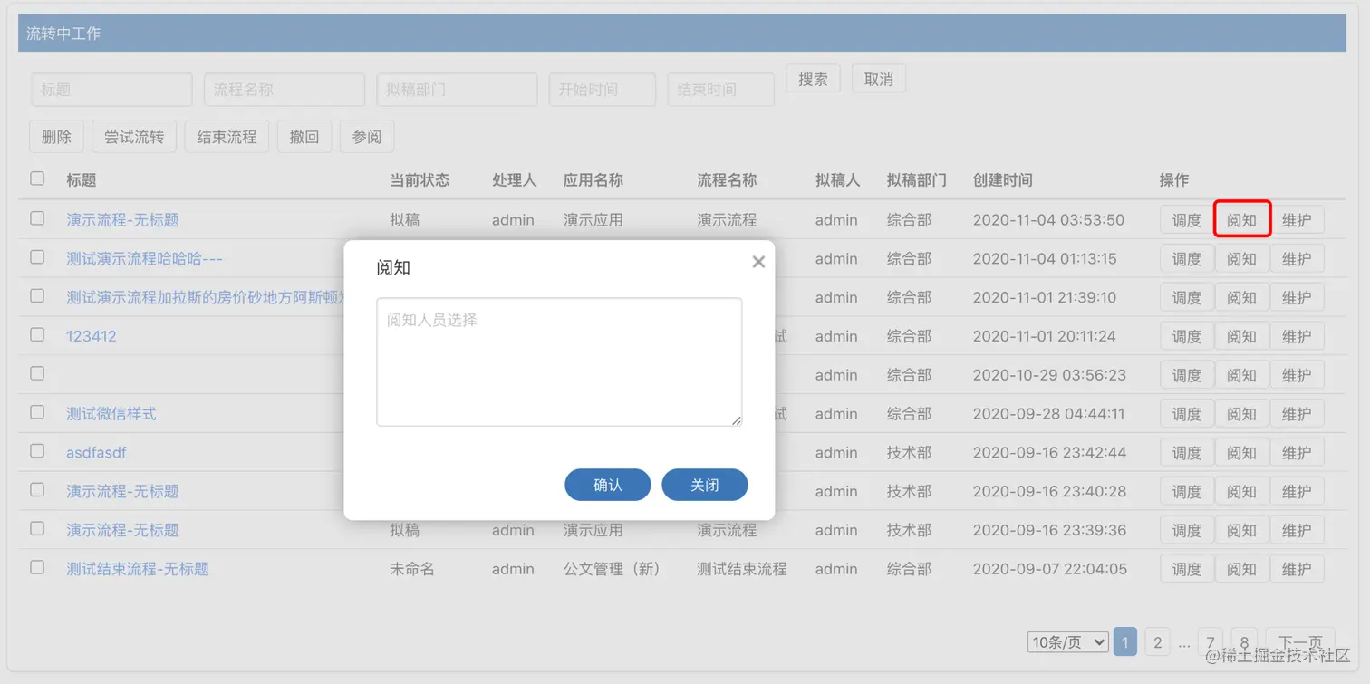Click the 当前状态 column header
1370x684 pixels.
point(420,180)
